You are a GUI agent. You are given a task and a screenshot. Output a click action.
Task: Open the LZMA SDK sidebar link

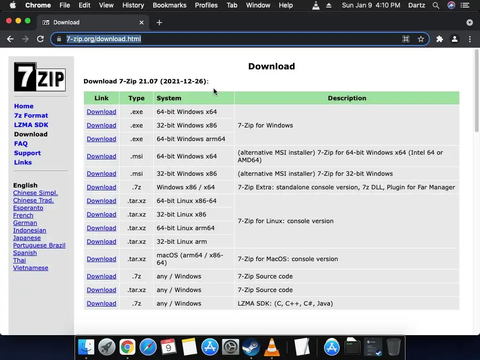[x=31, y=125]
